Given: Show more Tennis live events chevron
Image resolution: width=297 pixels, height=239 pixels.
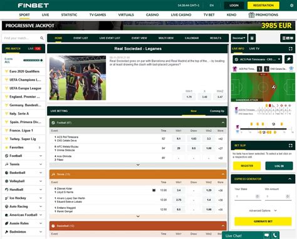Looking at the screenshot, I should (138, 216).
